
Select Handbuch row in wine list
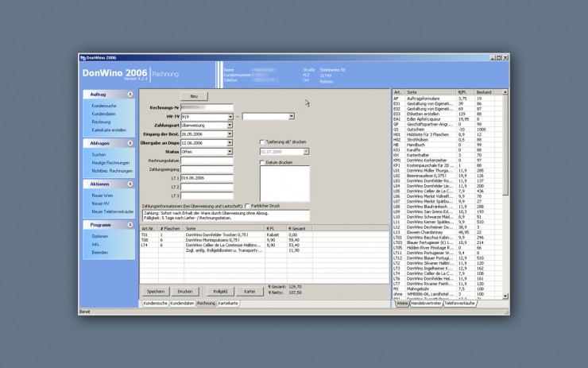[x=447, y=145]
